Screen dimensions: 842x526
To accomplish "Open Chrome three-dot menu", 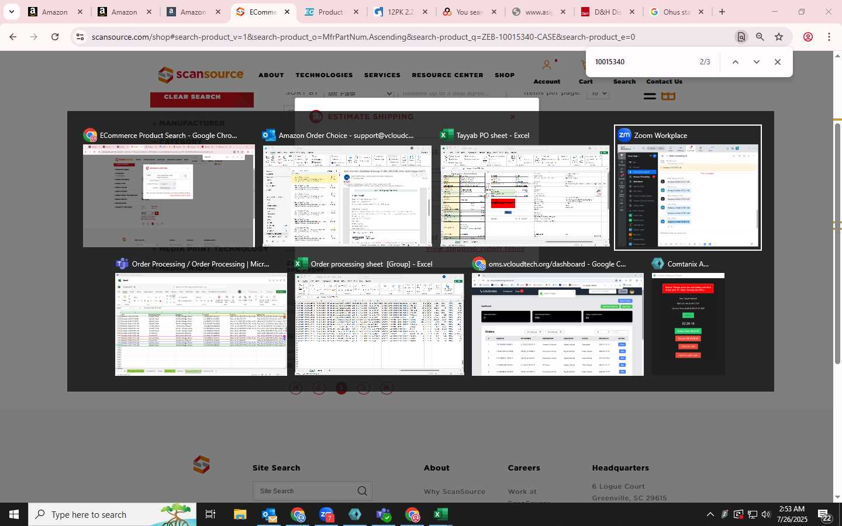I will 829,37.
